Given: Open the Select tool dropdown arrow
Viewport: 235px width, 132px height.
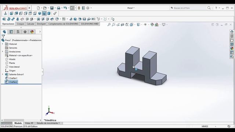Looking at the screenshot, I should coord(75,8).
